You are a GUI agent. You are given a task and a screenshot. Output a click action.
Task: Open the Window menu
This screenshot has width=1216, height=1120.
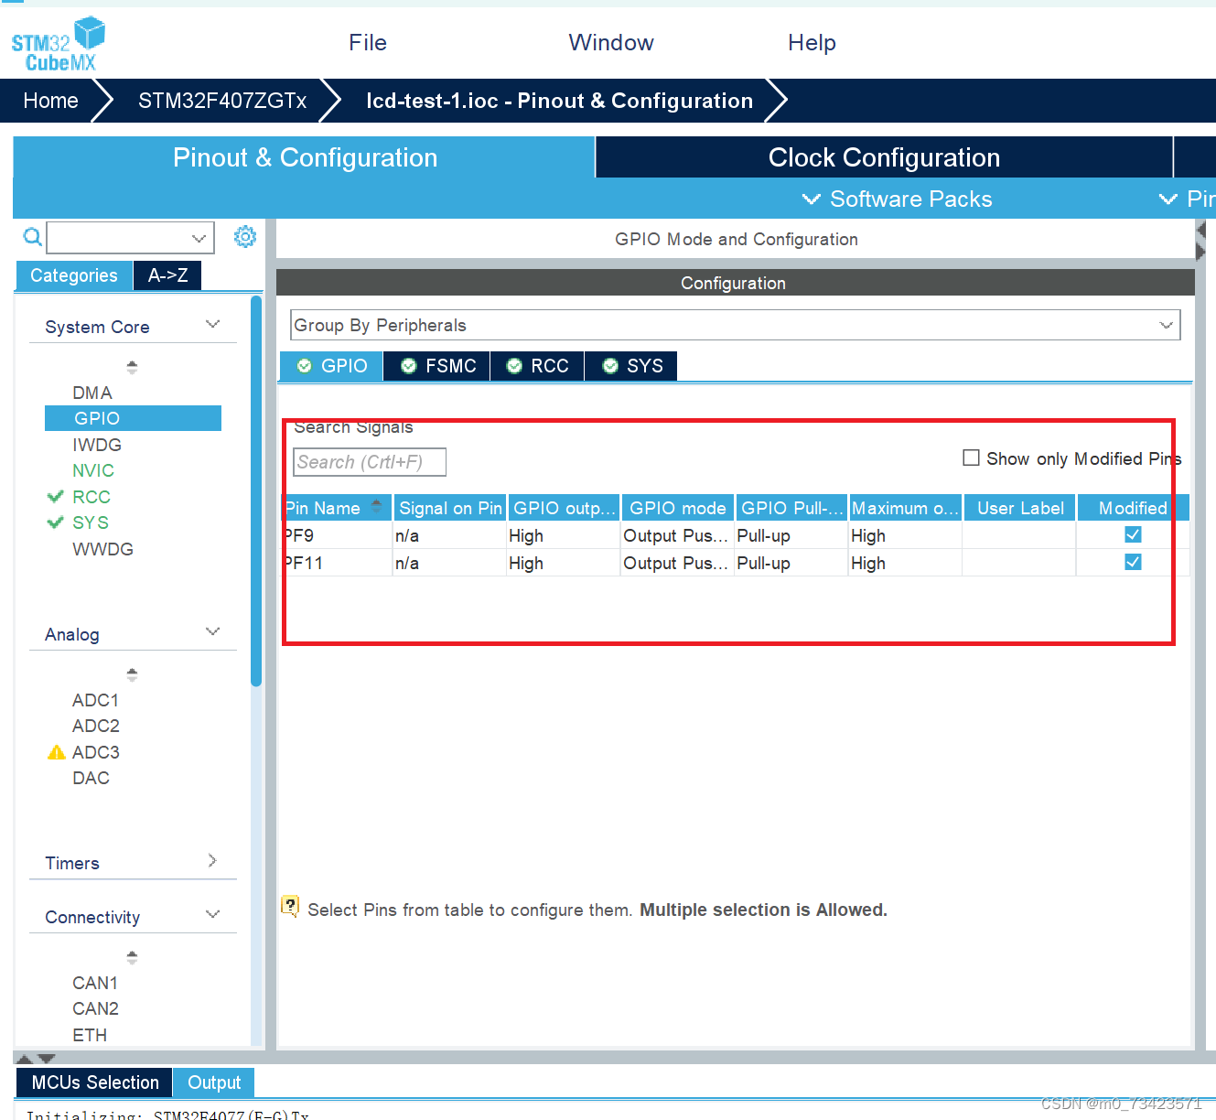coord(611,43)
